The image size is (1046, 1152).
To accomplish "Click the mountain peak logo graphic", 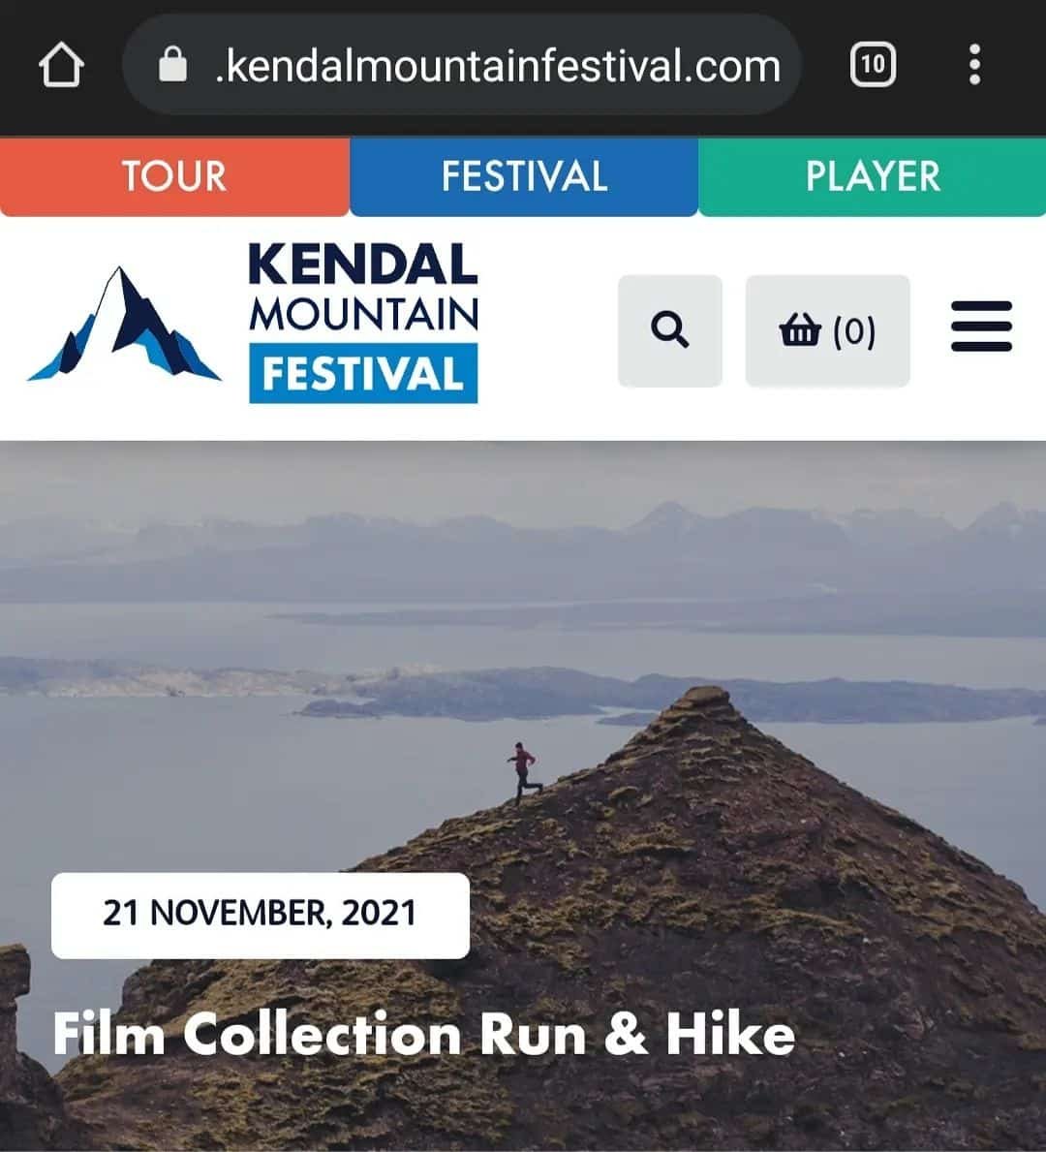I will (124, 324).
